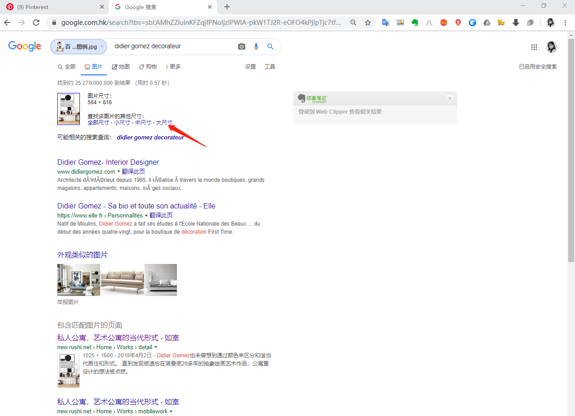Close the Pinterest tab
The image size is (575, 416).
[x=102, y=7]
